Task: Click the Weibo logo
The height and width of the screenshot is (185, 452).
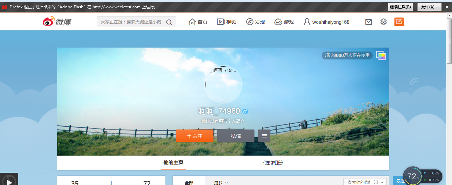Action: point(57,22)
